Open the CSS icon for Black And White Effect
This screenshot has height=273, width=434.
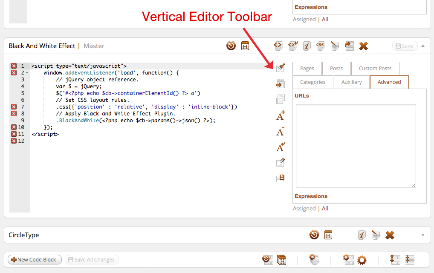321,46
